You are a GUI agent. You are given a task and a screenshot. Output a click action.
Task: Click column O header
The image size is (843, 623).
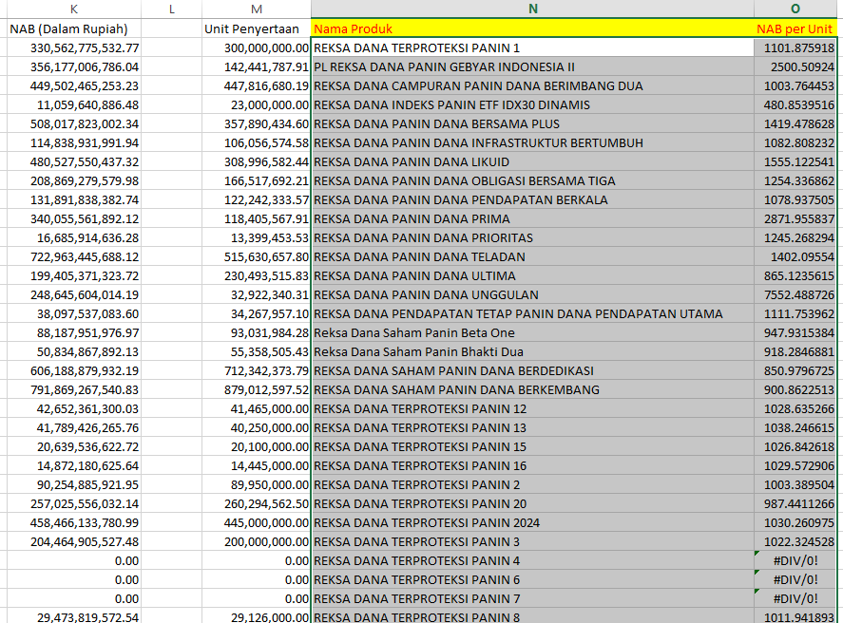tap(795, 9)
